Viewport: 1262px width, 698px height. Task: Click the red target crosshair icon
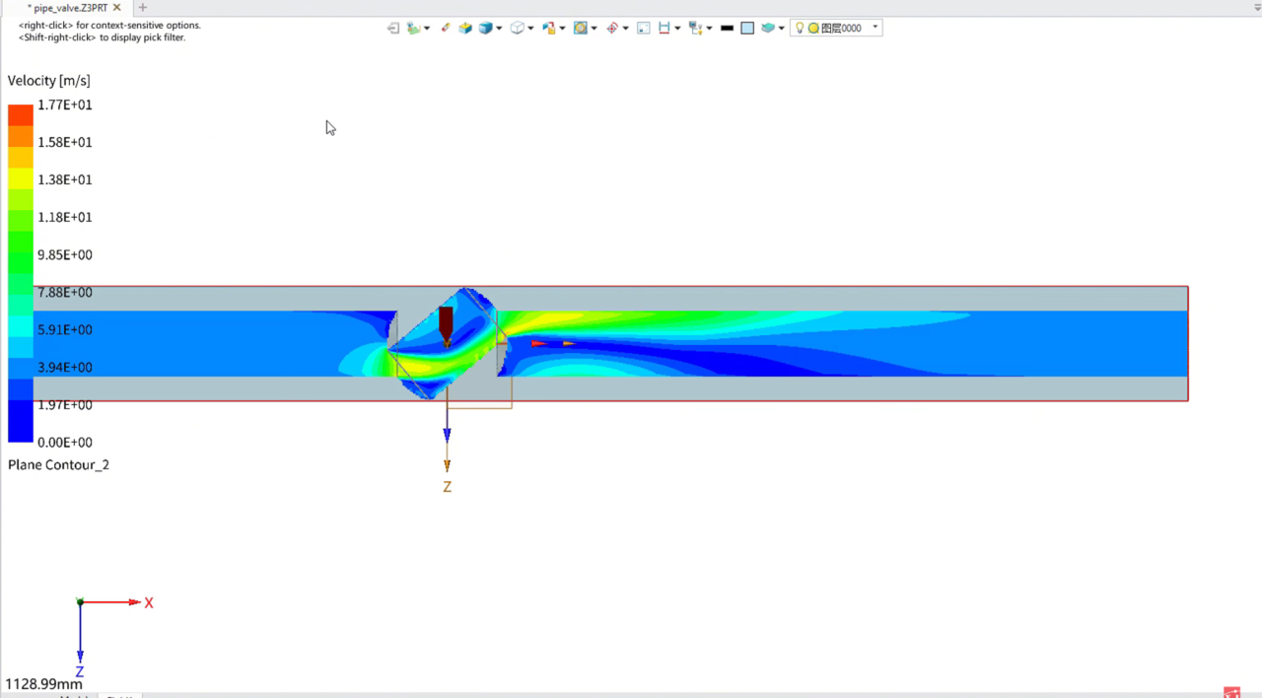[612, 29]
